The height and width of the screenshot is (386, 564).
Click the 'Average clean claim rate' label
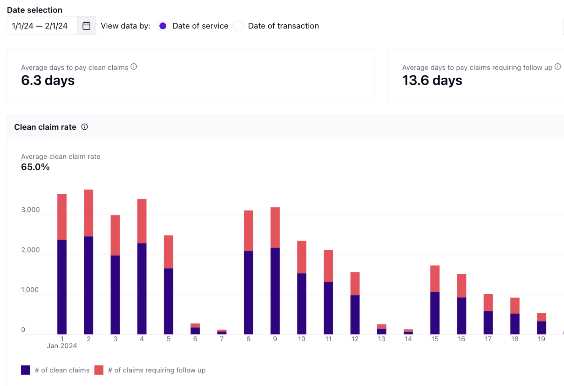[61, 157]
